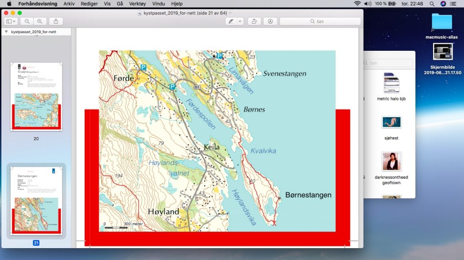The height and width of the screenshot is (260, 464).
Task: Show the Markup toolbar
Action: pyautogui.click(x=270, y=21)
